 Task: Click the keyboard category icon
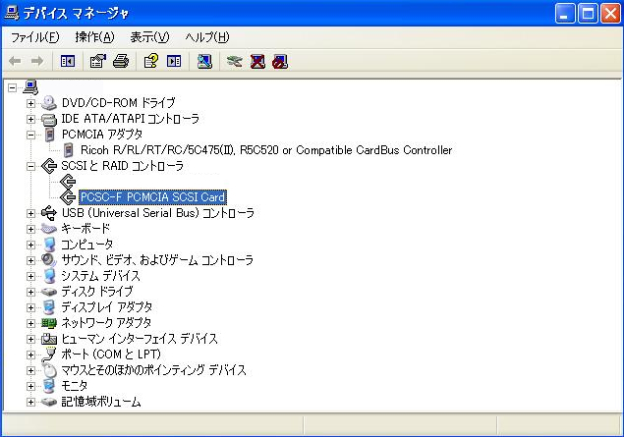click(x=49, y=229)
